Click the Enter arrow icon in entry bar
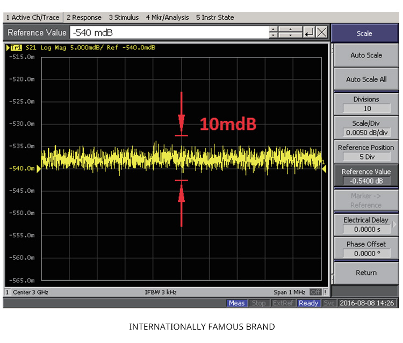The width and height of the screenshot is (403, 343). 308,33
